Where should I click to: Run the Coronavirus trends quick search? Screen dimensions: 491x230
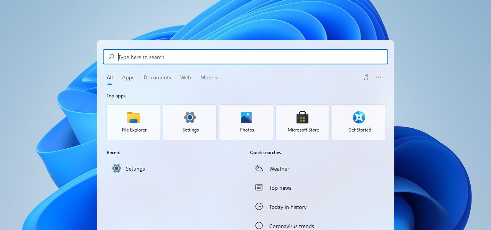click(x=292, y=226)
